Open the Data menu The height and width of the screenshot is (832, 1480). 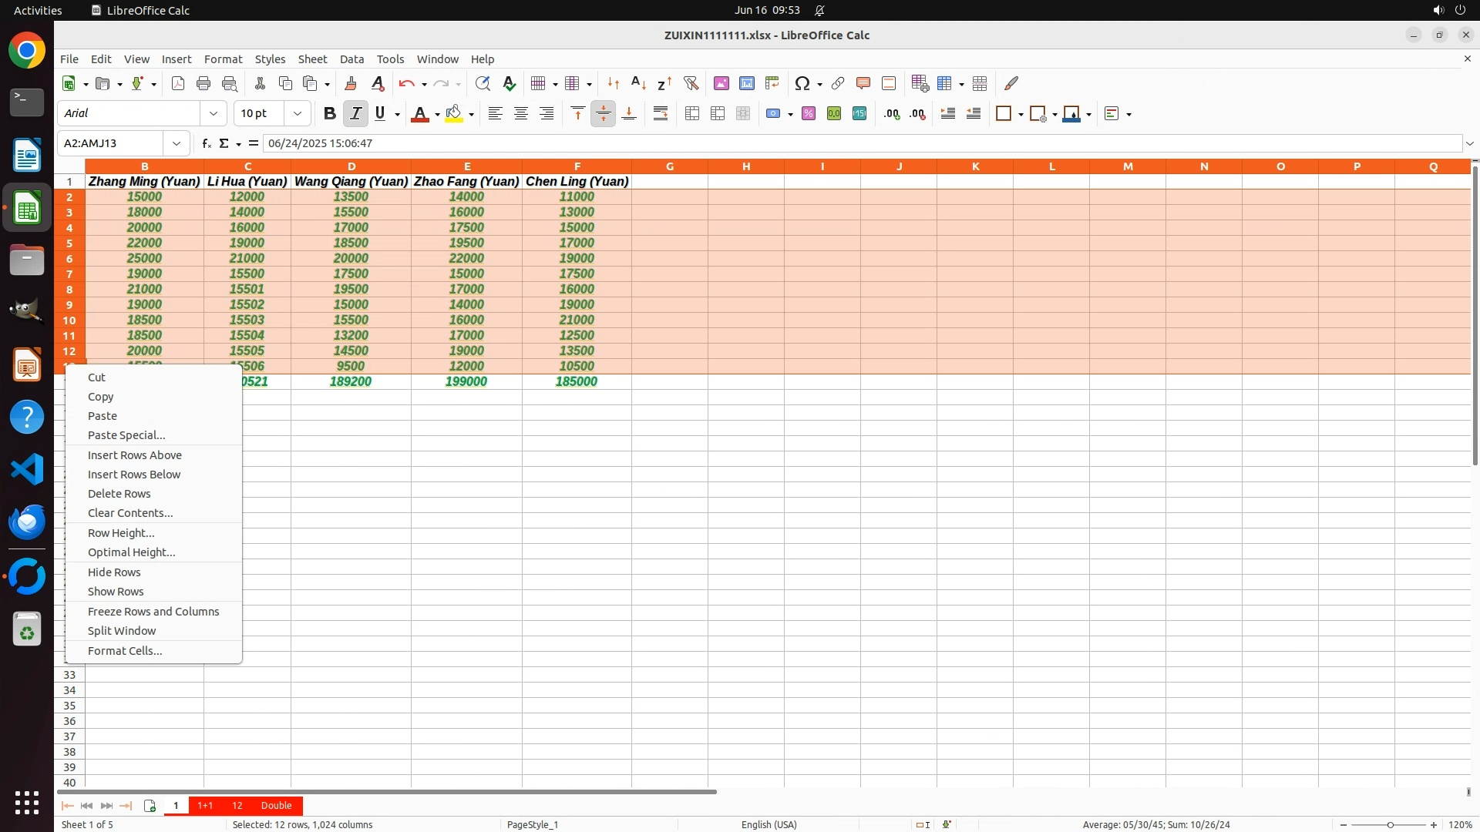351,59
